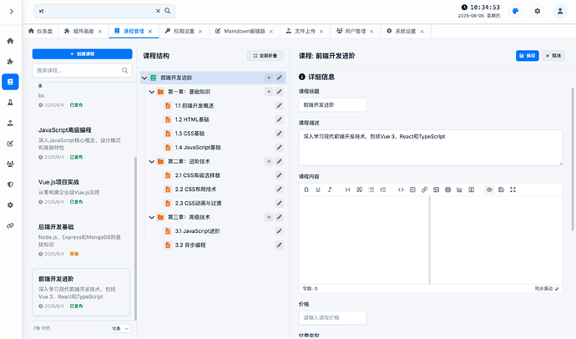
Task: Open the theme palette icon
Action: 515,11
